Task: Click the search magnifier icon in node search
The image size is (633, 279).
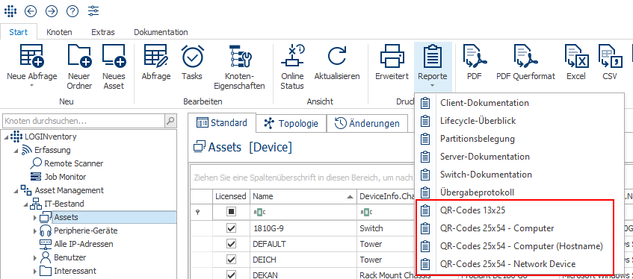Action: [170, 120]
